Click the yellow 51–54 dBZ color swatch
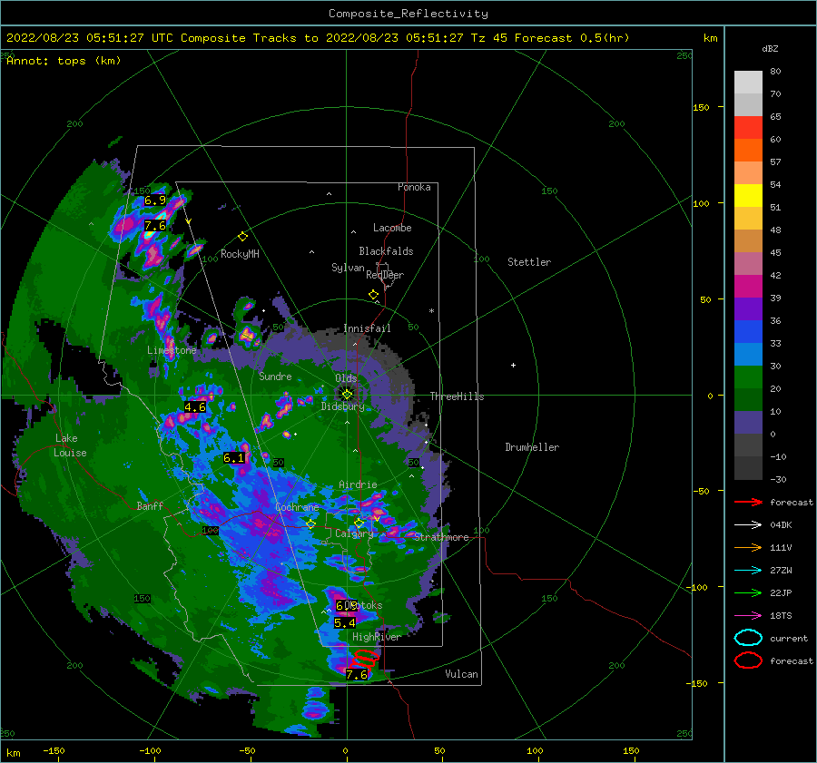This screenshot has height=763, width=817. click(748, 196)
